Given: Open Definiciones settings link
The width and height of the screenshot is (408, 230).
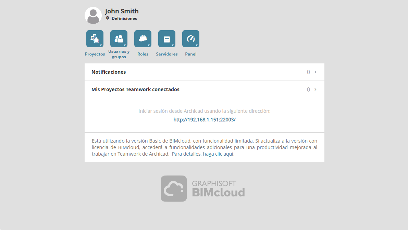Looking at the screenshot, I should 124,19.
